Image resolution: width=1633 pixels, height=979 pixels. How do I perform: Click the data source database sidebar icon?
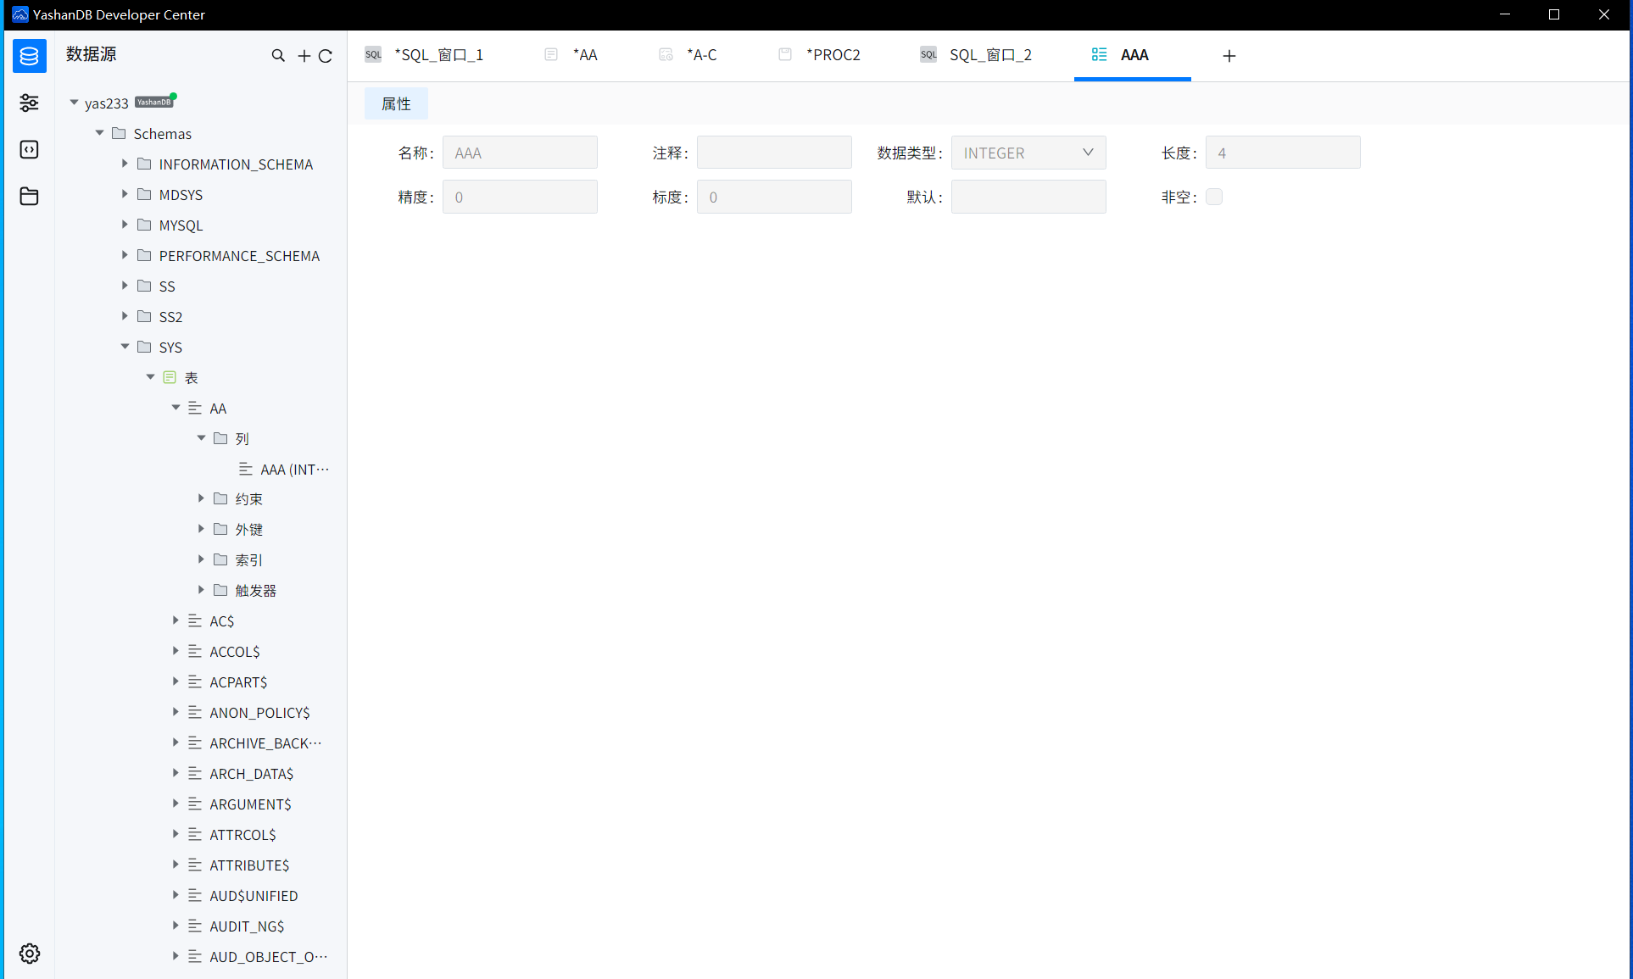click(x=30, y=56)
